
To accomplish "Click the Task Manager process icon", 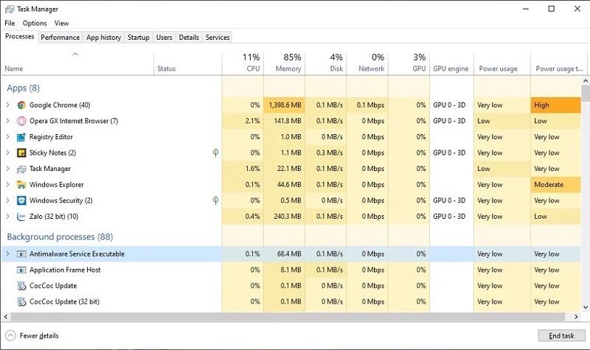I will 21,169.
